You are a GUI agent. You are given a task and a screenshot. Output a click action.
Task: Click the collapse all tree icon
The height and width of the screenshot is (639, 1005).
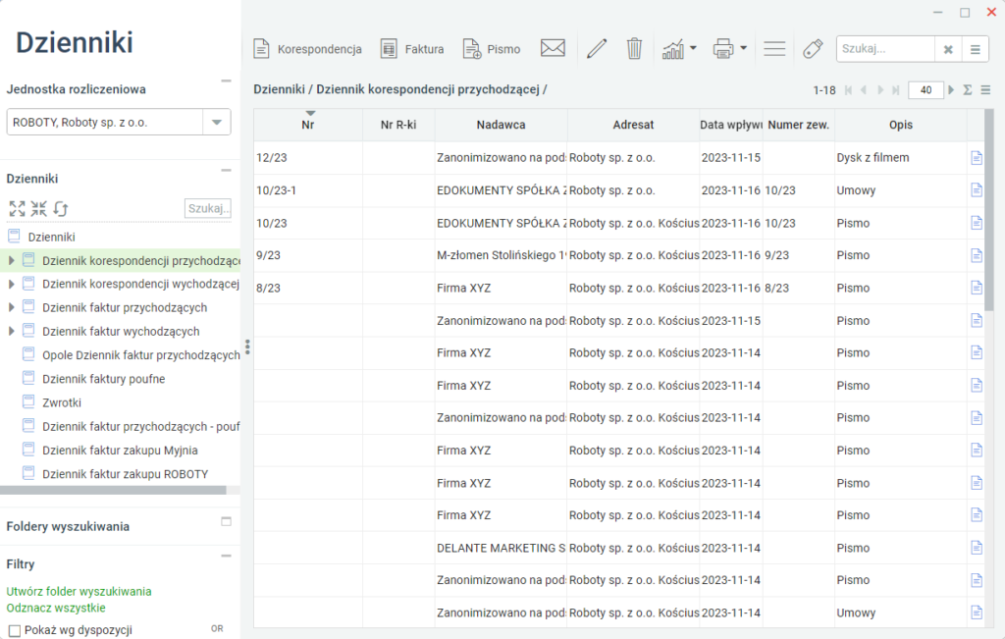38,208
